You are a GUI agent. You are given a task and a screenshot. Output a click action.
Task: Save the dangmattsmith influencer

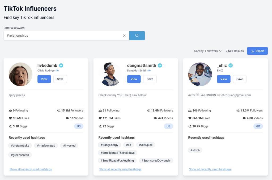150,79
